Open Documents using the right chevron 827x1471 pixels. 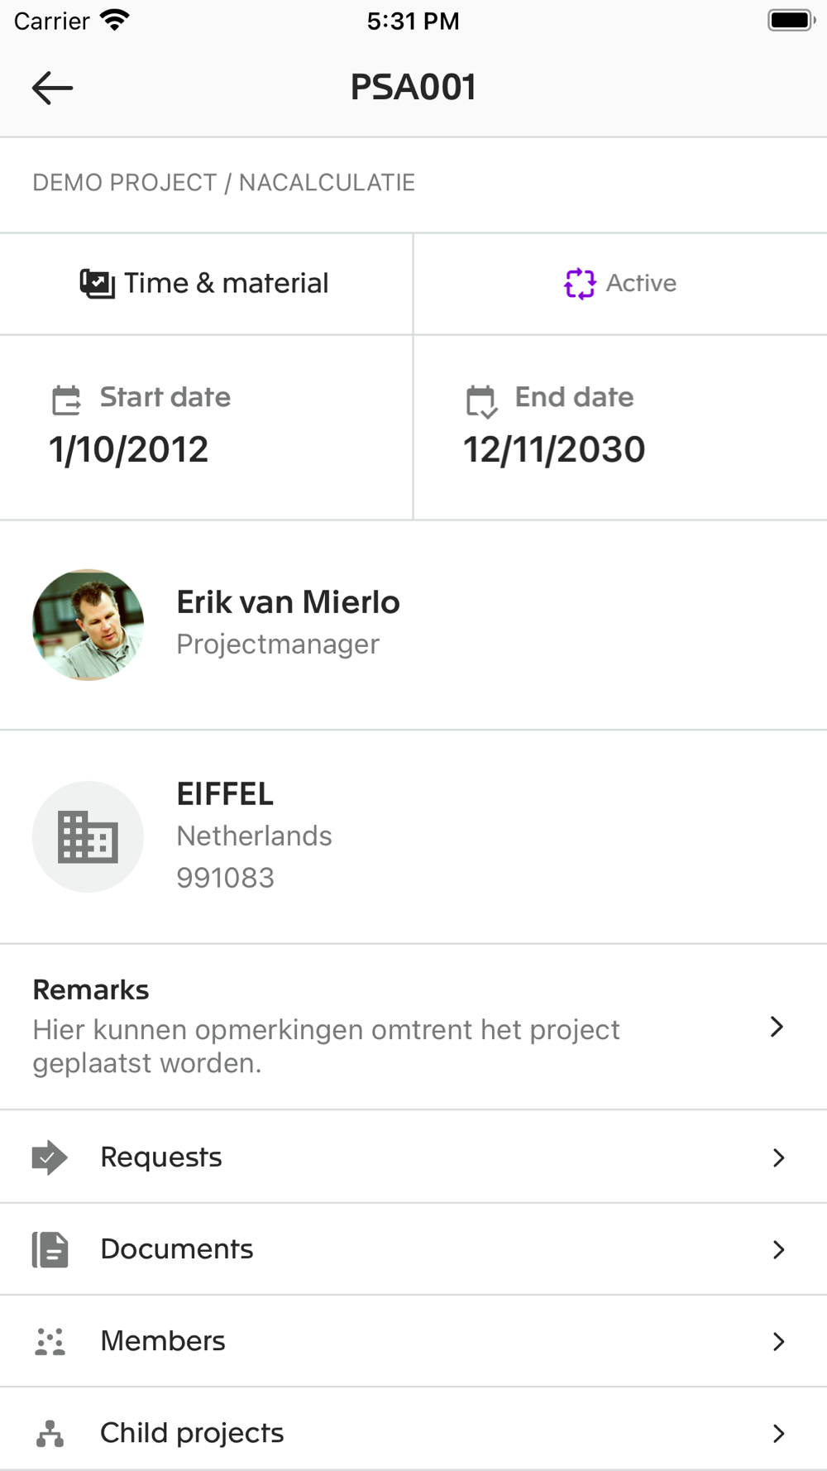coord(777,1249)
